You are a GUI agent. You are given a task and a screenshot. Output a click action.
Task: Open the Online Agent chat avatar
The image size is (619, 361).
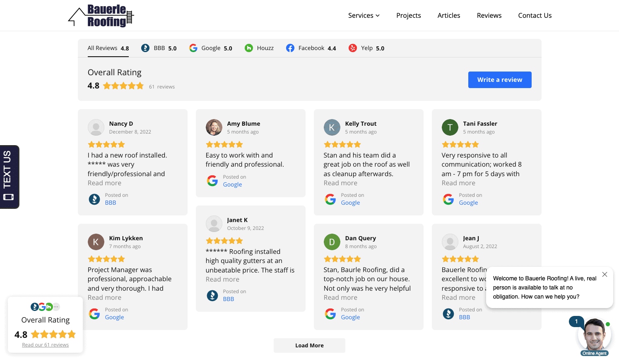pos(595,335)
